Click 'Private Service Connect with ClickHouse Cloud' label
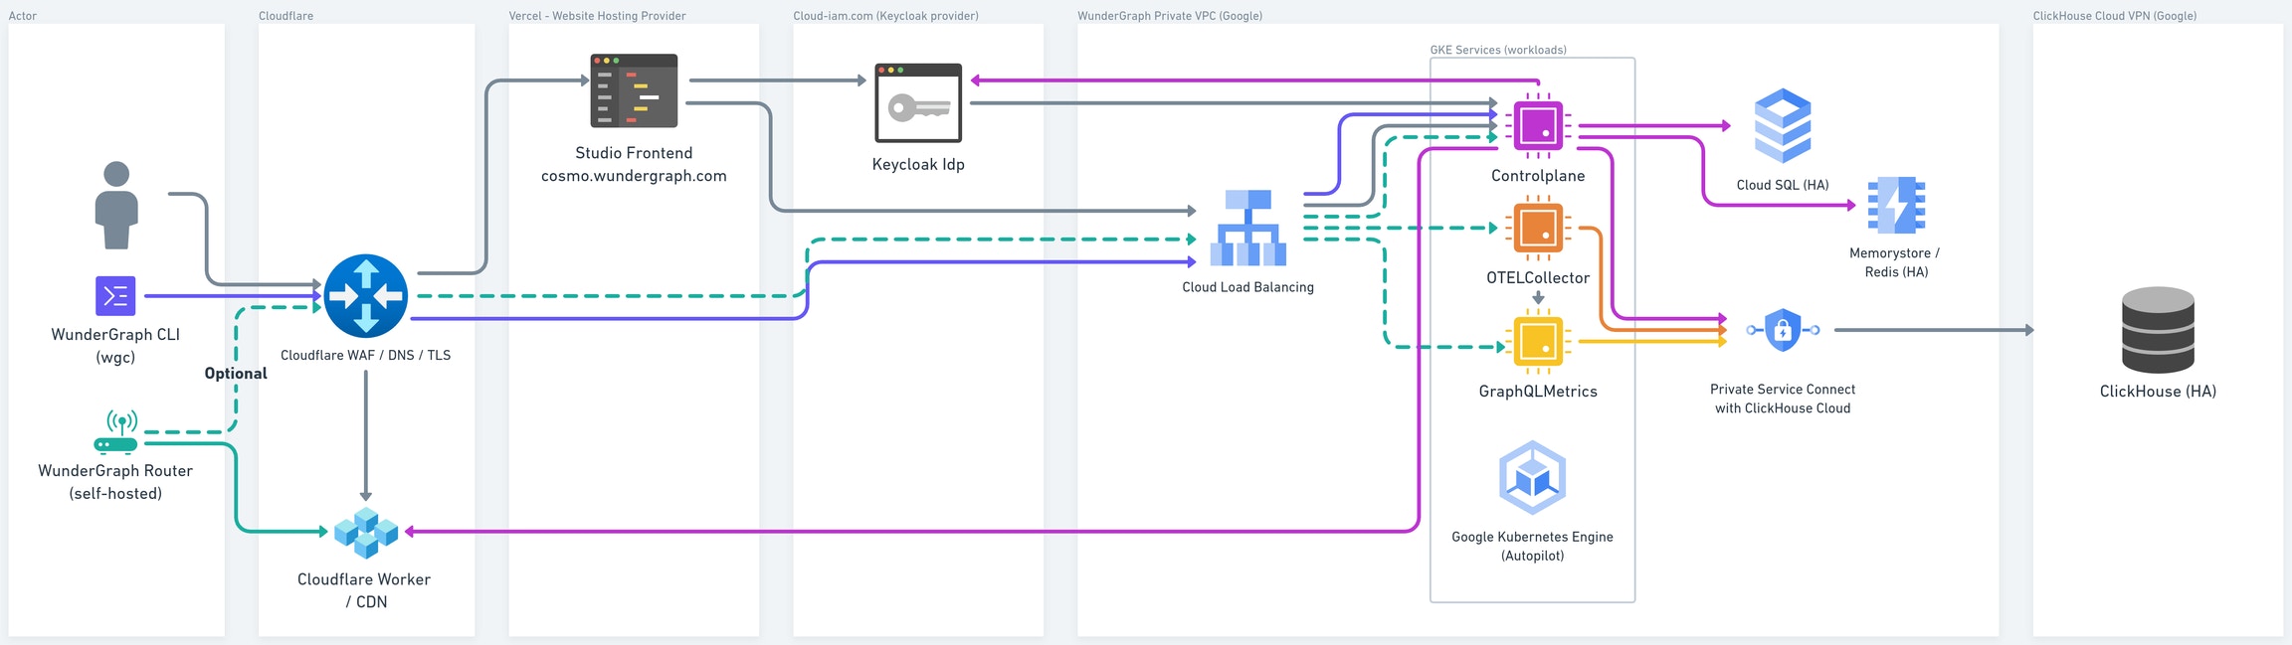The height and width of the screenshot is (645, 2292). point(1783,399)
